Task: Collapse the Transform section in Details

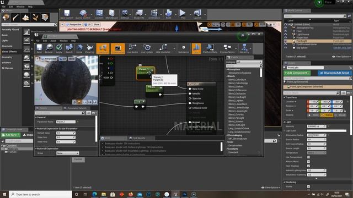Action: click(285, 97)
